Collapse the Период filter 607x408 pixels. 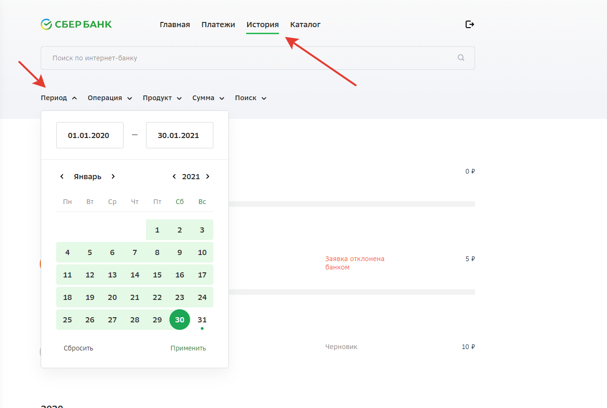(59, 98)
